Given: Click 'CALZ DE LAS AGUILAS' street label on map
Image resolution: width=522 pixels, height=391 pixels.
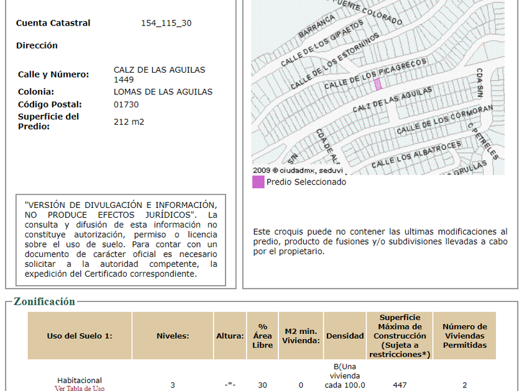Looking at the screenshot, I should [393, 100].
